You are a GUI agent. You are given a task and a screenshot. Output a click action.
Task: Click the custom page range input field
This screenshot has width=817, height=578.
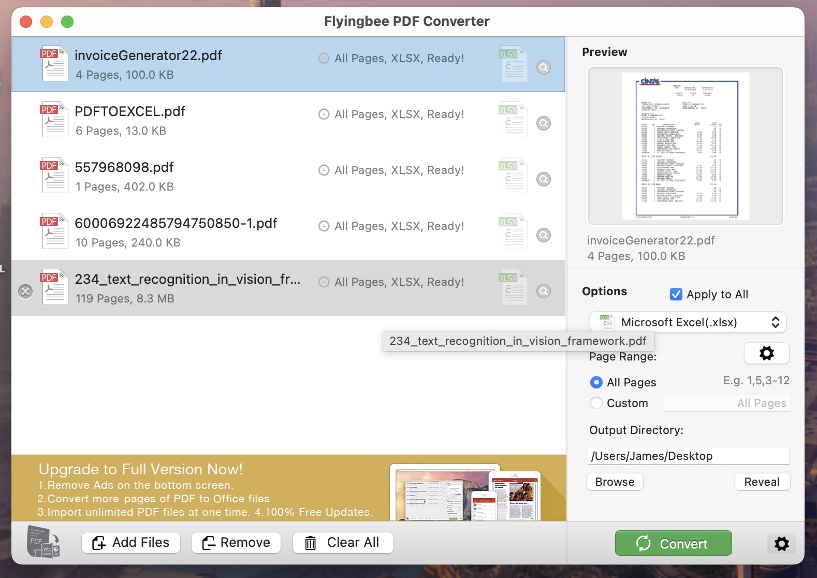click(726, 403)
